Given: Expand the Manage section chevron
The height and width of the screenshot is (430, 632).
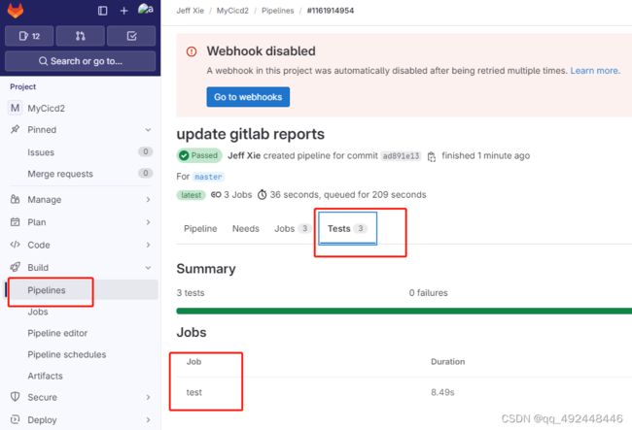Looking at the screenshot, I should click(148, 200).
